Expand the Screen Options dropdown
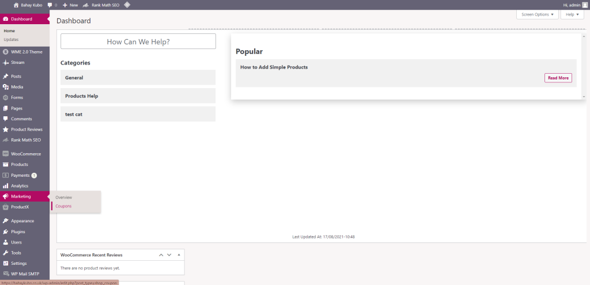This screenshot has height=285, width=590. pos(537,14)
